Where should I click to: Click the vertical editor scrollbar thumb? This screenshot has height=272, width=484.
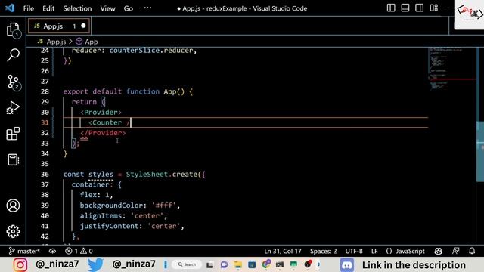[x=480, y=151]
